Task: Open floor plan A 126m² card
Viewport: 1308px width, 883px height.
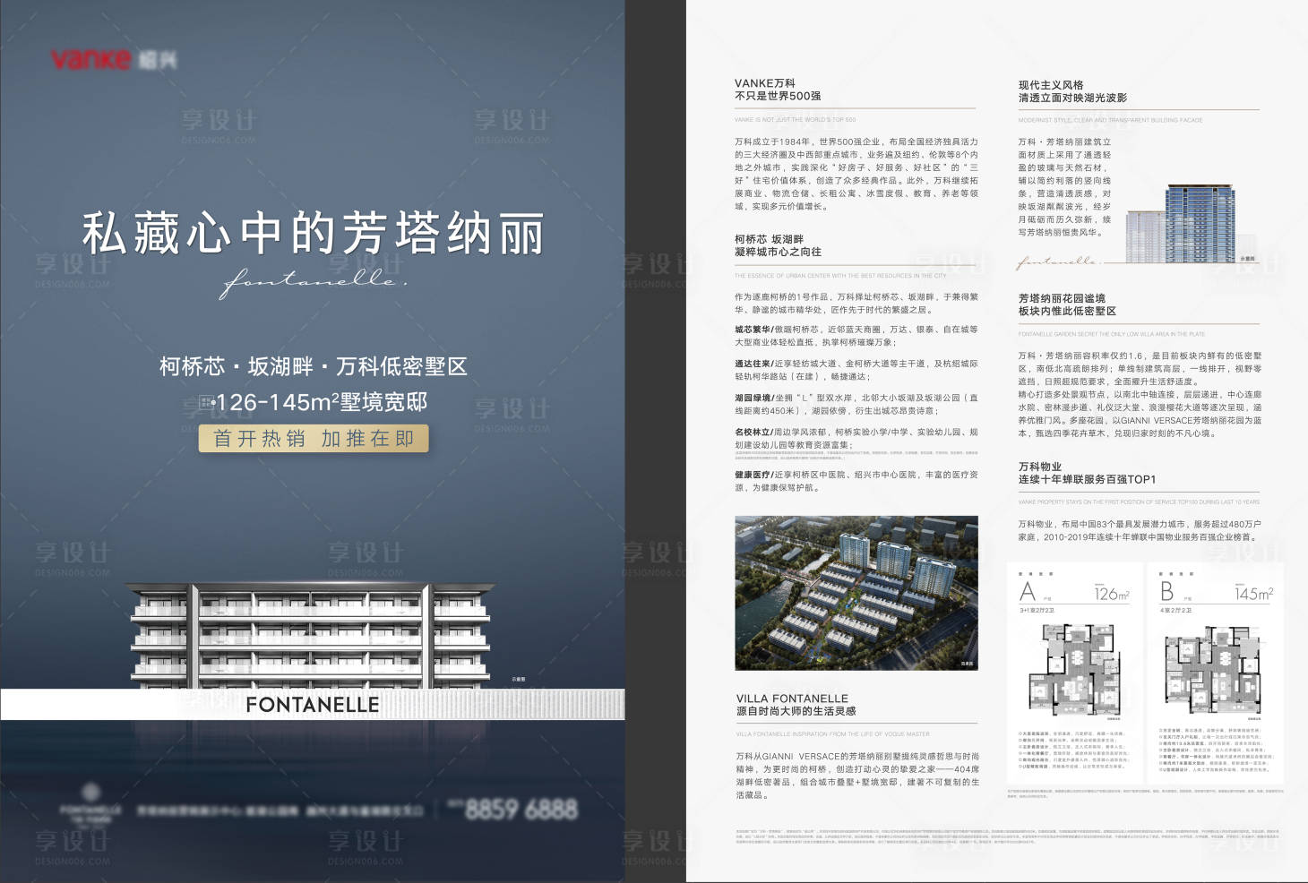Action: (x=1075, y=673)
